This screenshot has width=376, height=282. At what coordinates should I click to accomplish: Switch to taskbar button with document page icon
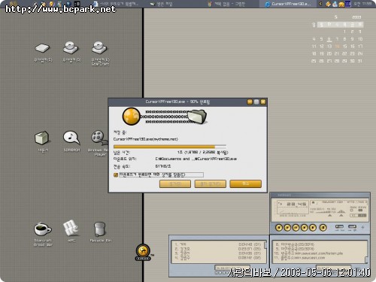pos(116,4)
